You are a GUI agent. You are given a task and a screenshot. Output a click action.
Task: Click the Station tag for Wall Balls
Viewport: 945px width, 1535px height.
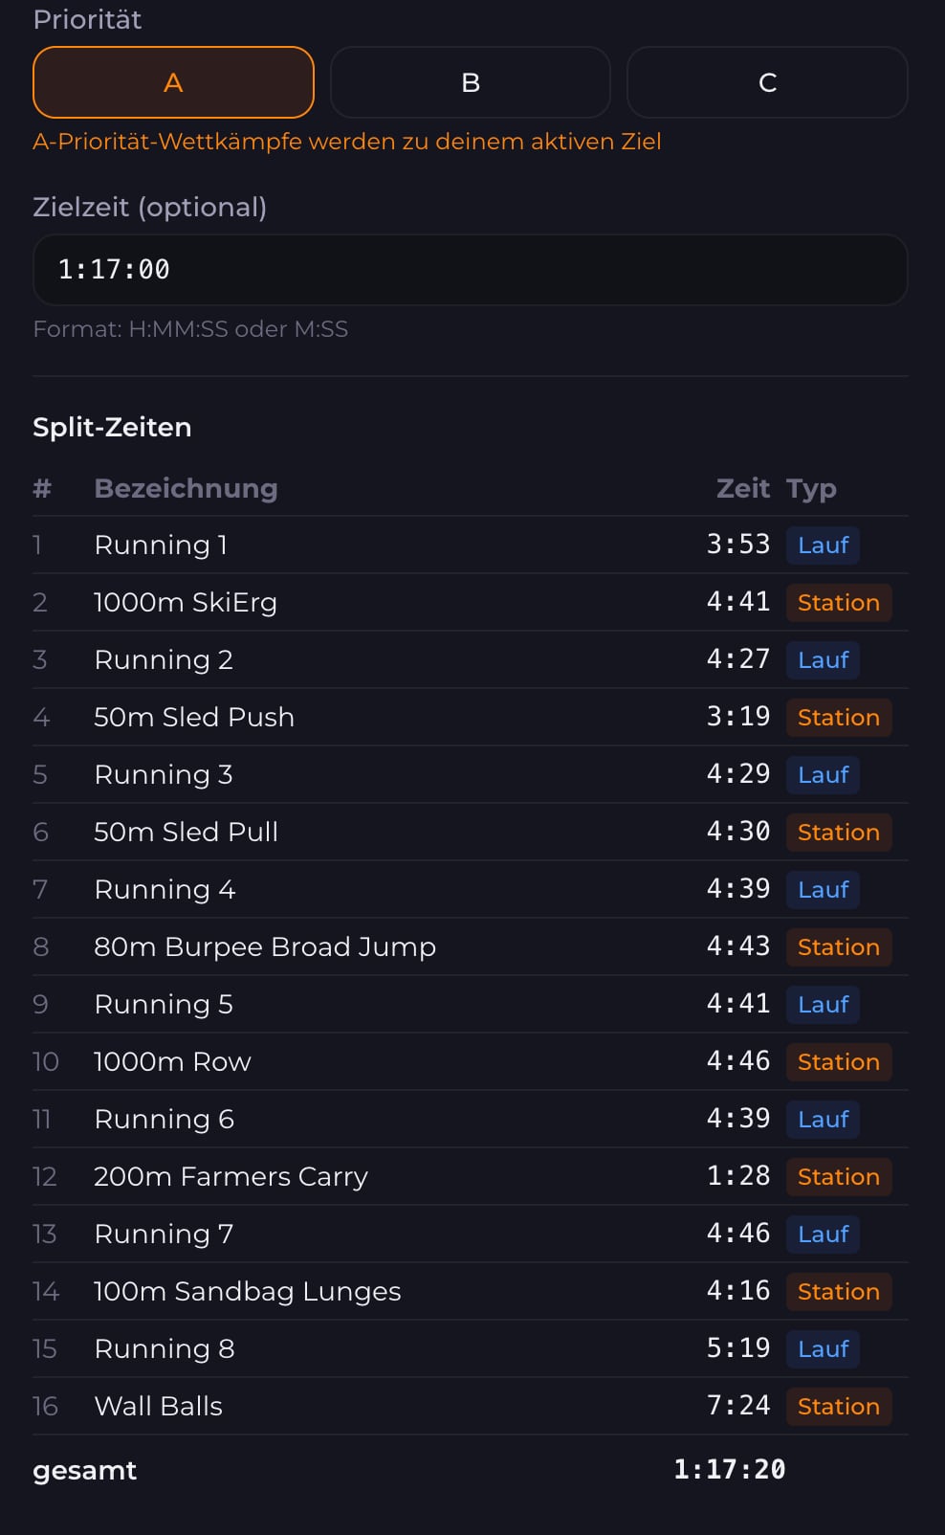coord(838,1406)
